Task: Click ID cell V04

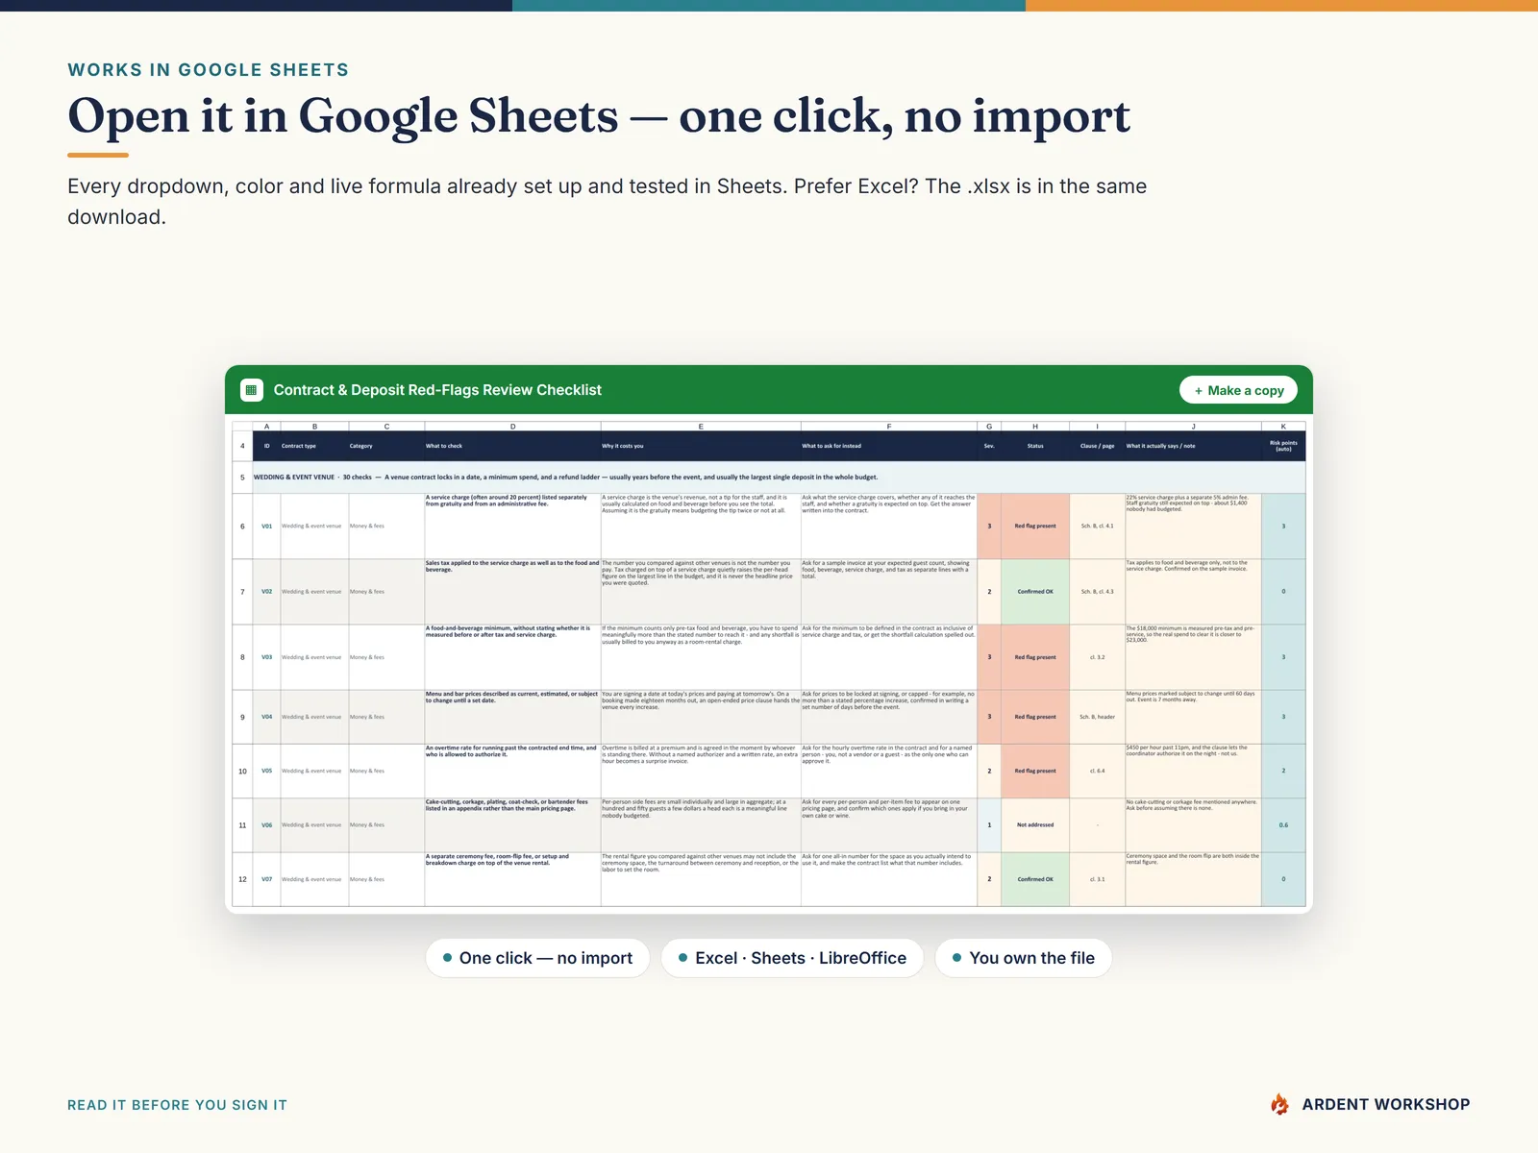Action: pyautogui.click(x=266, y=717)
